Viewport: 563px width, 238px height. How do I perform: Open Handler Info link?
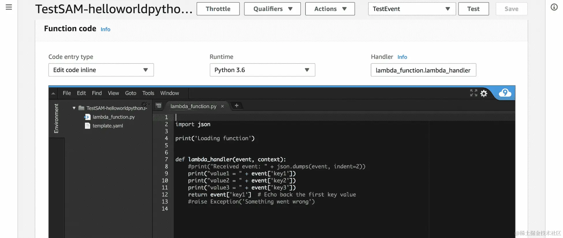[x=402, y=57]
